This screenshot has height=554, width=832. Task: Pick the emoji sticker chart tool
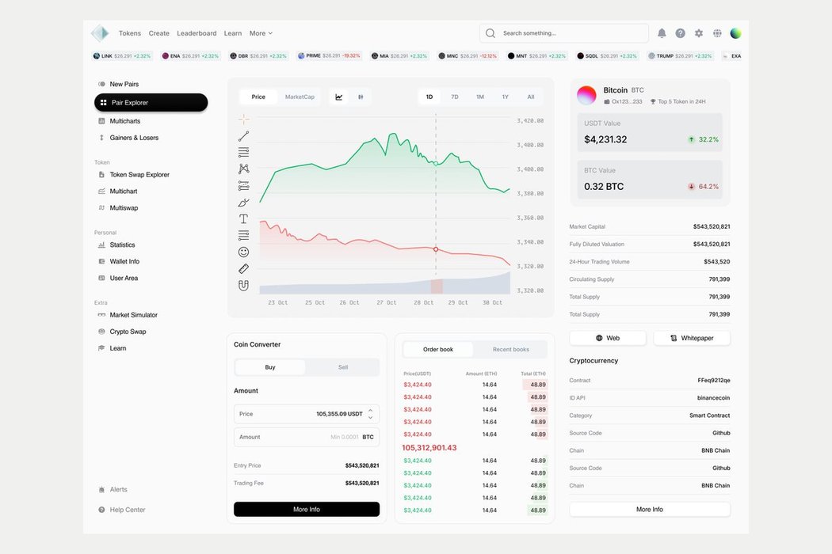point(243,252)
